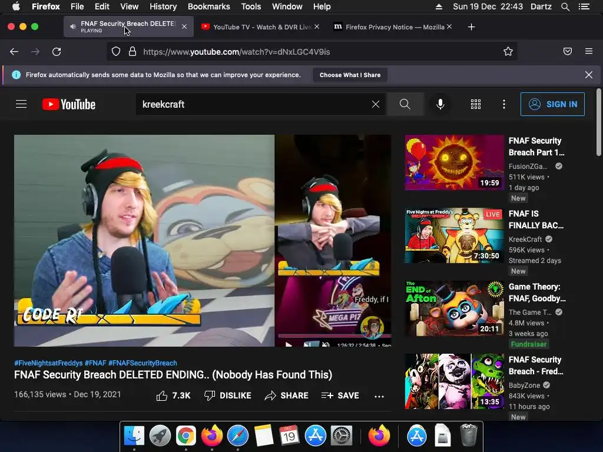
Task: Open the KreekCraft channel name in sidebar
Action: tap(525, 239)
